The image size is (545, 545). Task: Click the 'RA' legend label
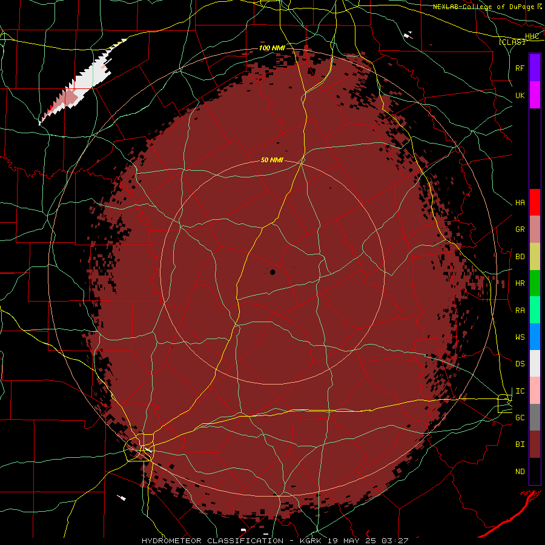tap(520, 311)
